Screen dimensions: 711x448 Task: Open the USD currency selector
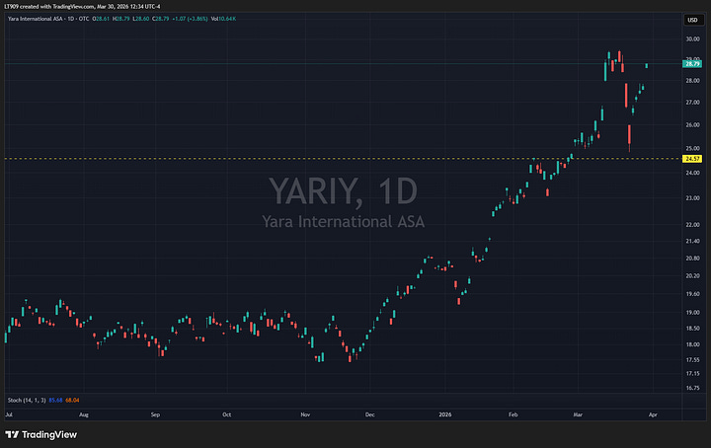[692, 20]
